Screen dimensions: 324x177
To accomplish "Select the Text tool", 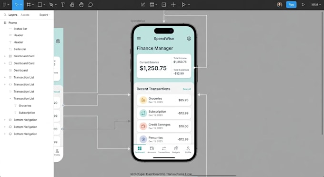I will [x=62, y=5].
